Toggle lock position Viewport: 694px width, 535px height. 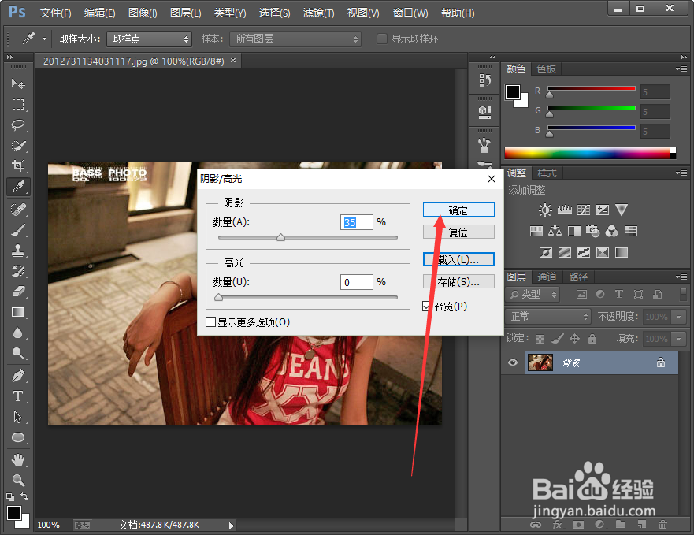click(x=574, y=339)
